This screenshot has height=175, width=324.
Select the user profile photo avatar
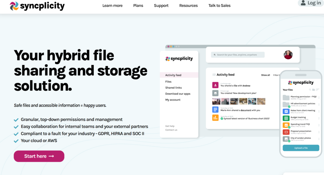[288, 55]
